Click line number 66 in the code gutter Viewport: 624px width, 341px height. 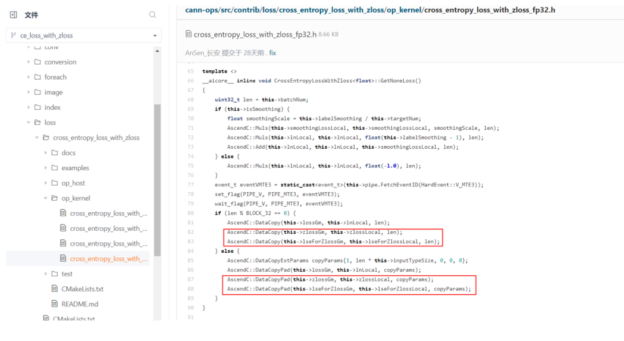[x=190, y=81]
